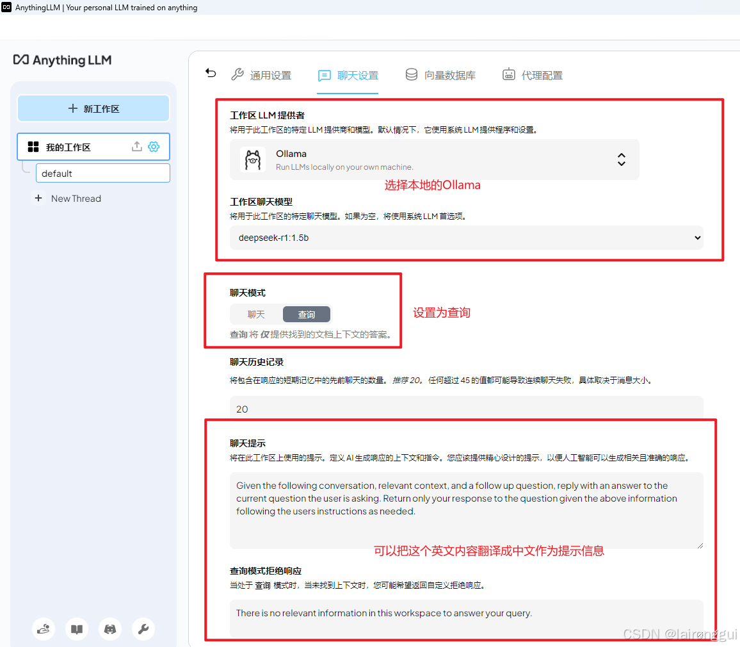This screenshot has width=740, height=647.
Task: Click the 我的工作区 grid icon
Action: tap(33, 147)
